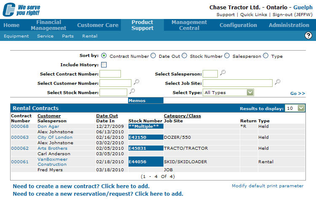
Task: Sort by Date Out column header
Action: coord(107,116)
